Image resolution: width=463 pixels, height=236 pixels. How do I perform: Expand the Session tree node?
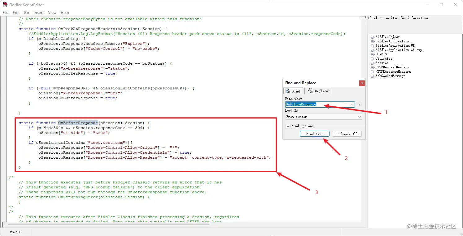point(372,63)
